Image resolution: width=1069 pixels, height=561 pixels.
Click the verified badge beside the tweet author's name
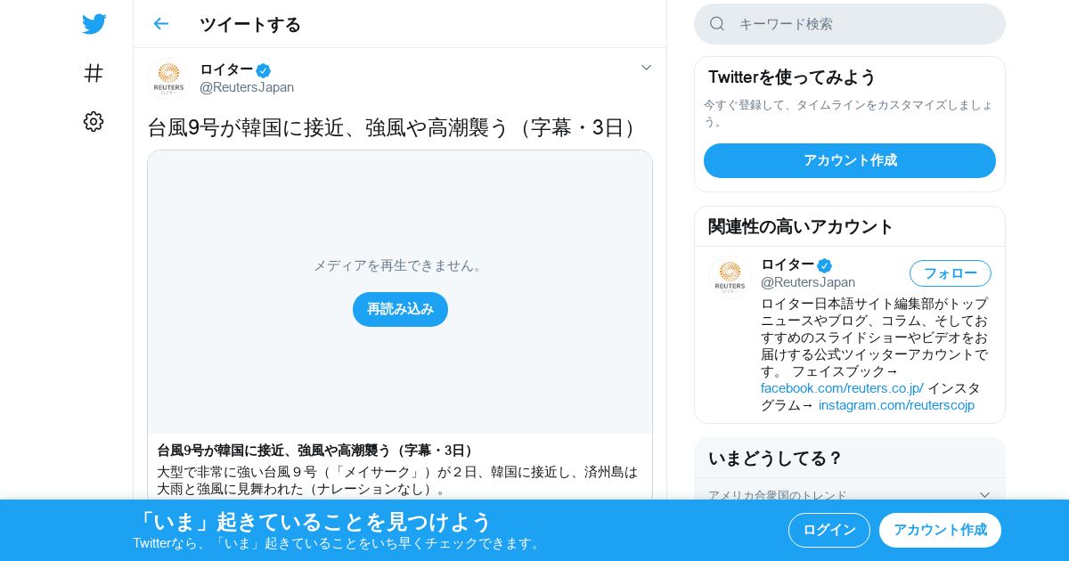[x=263, y=70]
